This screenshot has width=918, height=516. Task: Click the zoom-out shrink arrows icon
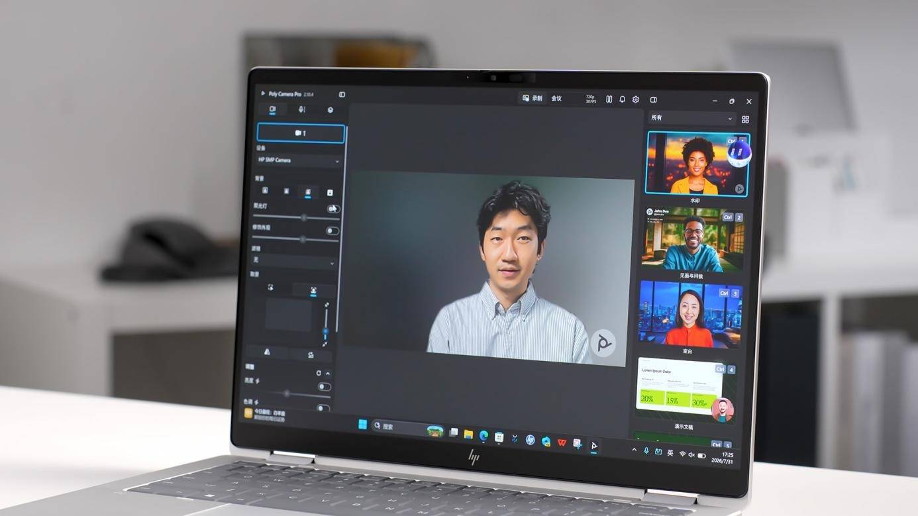coord(324,344)
